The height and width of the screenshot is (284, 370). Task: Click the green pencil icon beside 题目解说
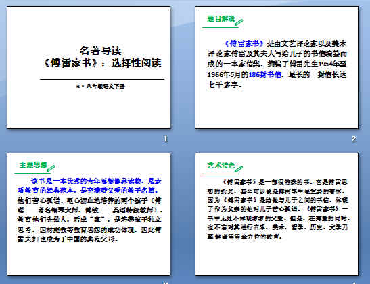pos(239,22)
